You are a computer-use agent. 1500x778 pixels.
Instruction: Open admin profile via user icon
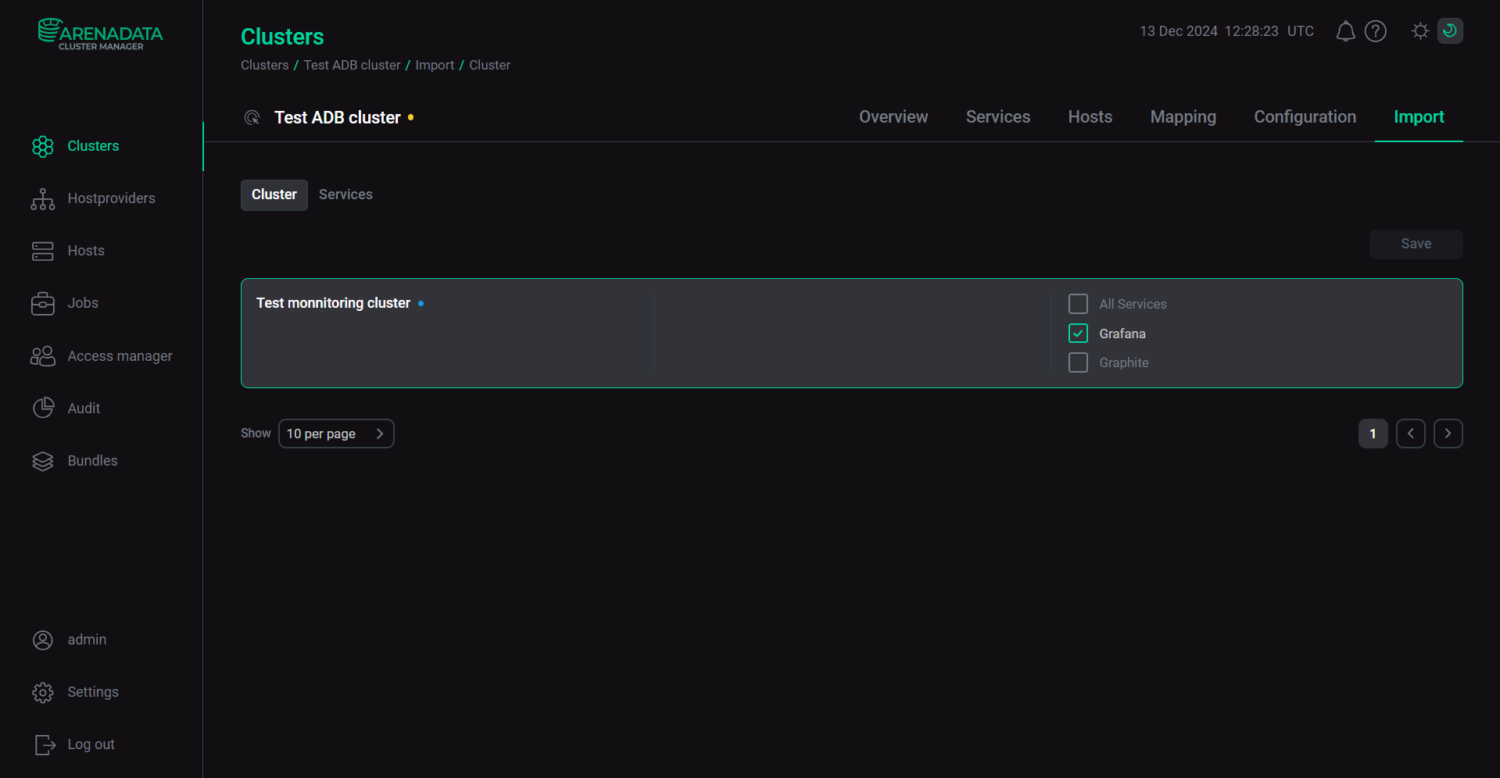pyautogui.click(x=43, y=640)
